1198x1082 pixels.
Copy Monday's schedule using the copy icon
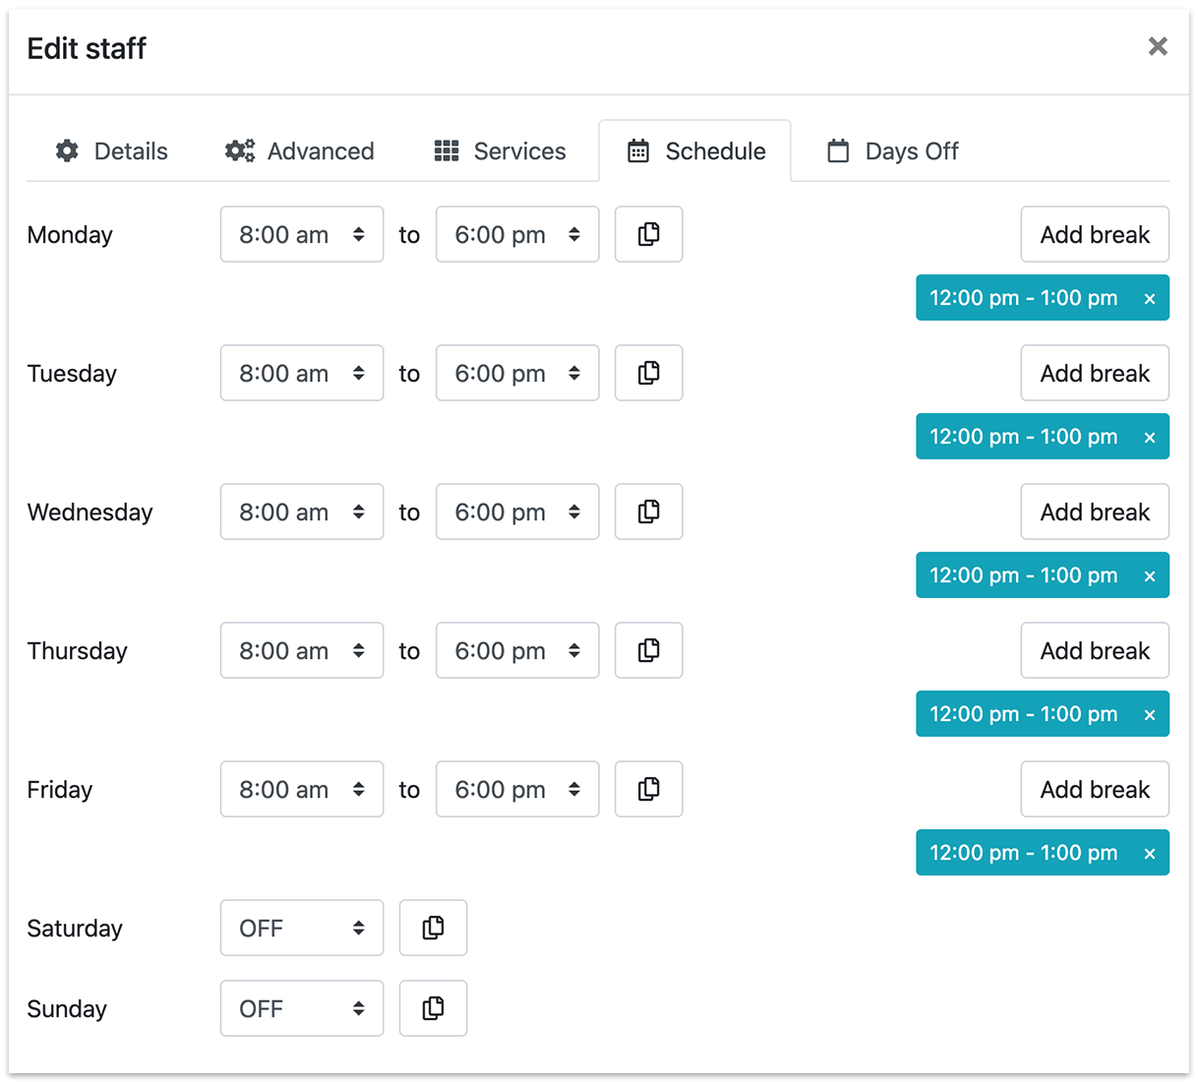pyautogui.click(x=649, y=234)
